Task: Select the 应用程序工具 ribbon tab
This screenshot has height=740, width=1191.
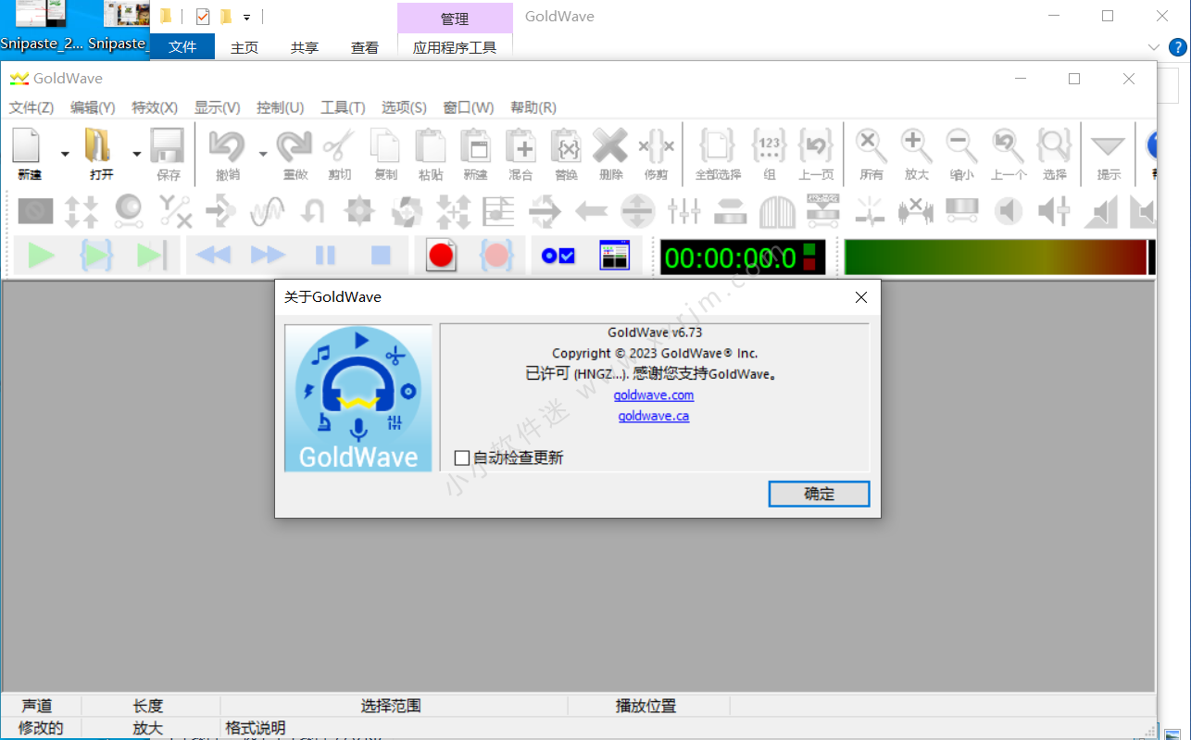Action: coord(455,47)
